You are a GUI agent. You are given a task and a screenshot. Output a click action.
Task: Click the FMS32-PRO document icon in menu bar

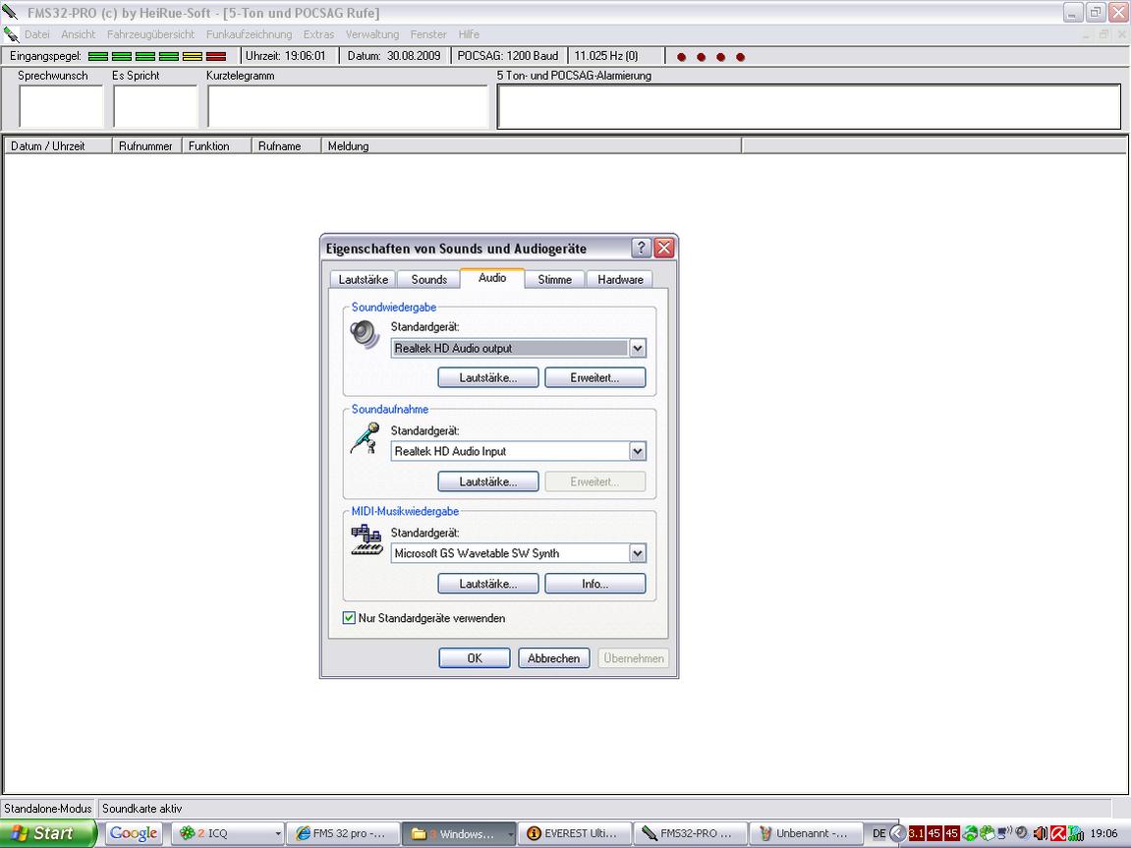12,34
